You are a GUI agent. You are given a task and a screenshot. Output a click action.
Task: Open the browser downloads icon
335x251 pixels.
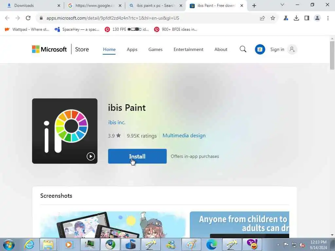pyautogui.click(x=296, y=18)
